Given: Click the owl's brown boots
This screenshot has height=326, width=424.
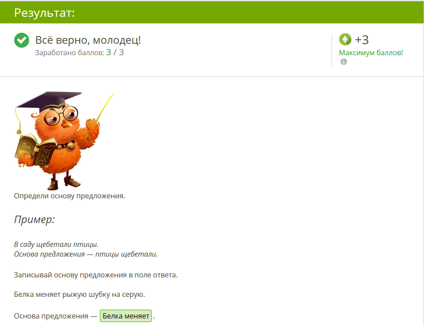Looking at the screenshot, I should [64, 183].
